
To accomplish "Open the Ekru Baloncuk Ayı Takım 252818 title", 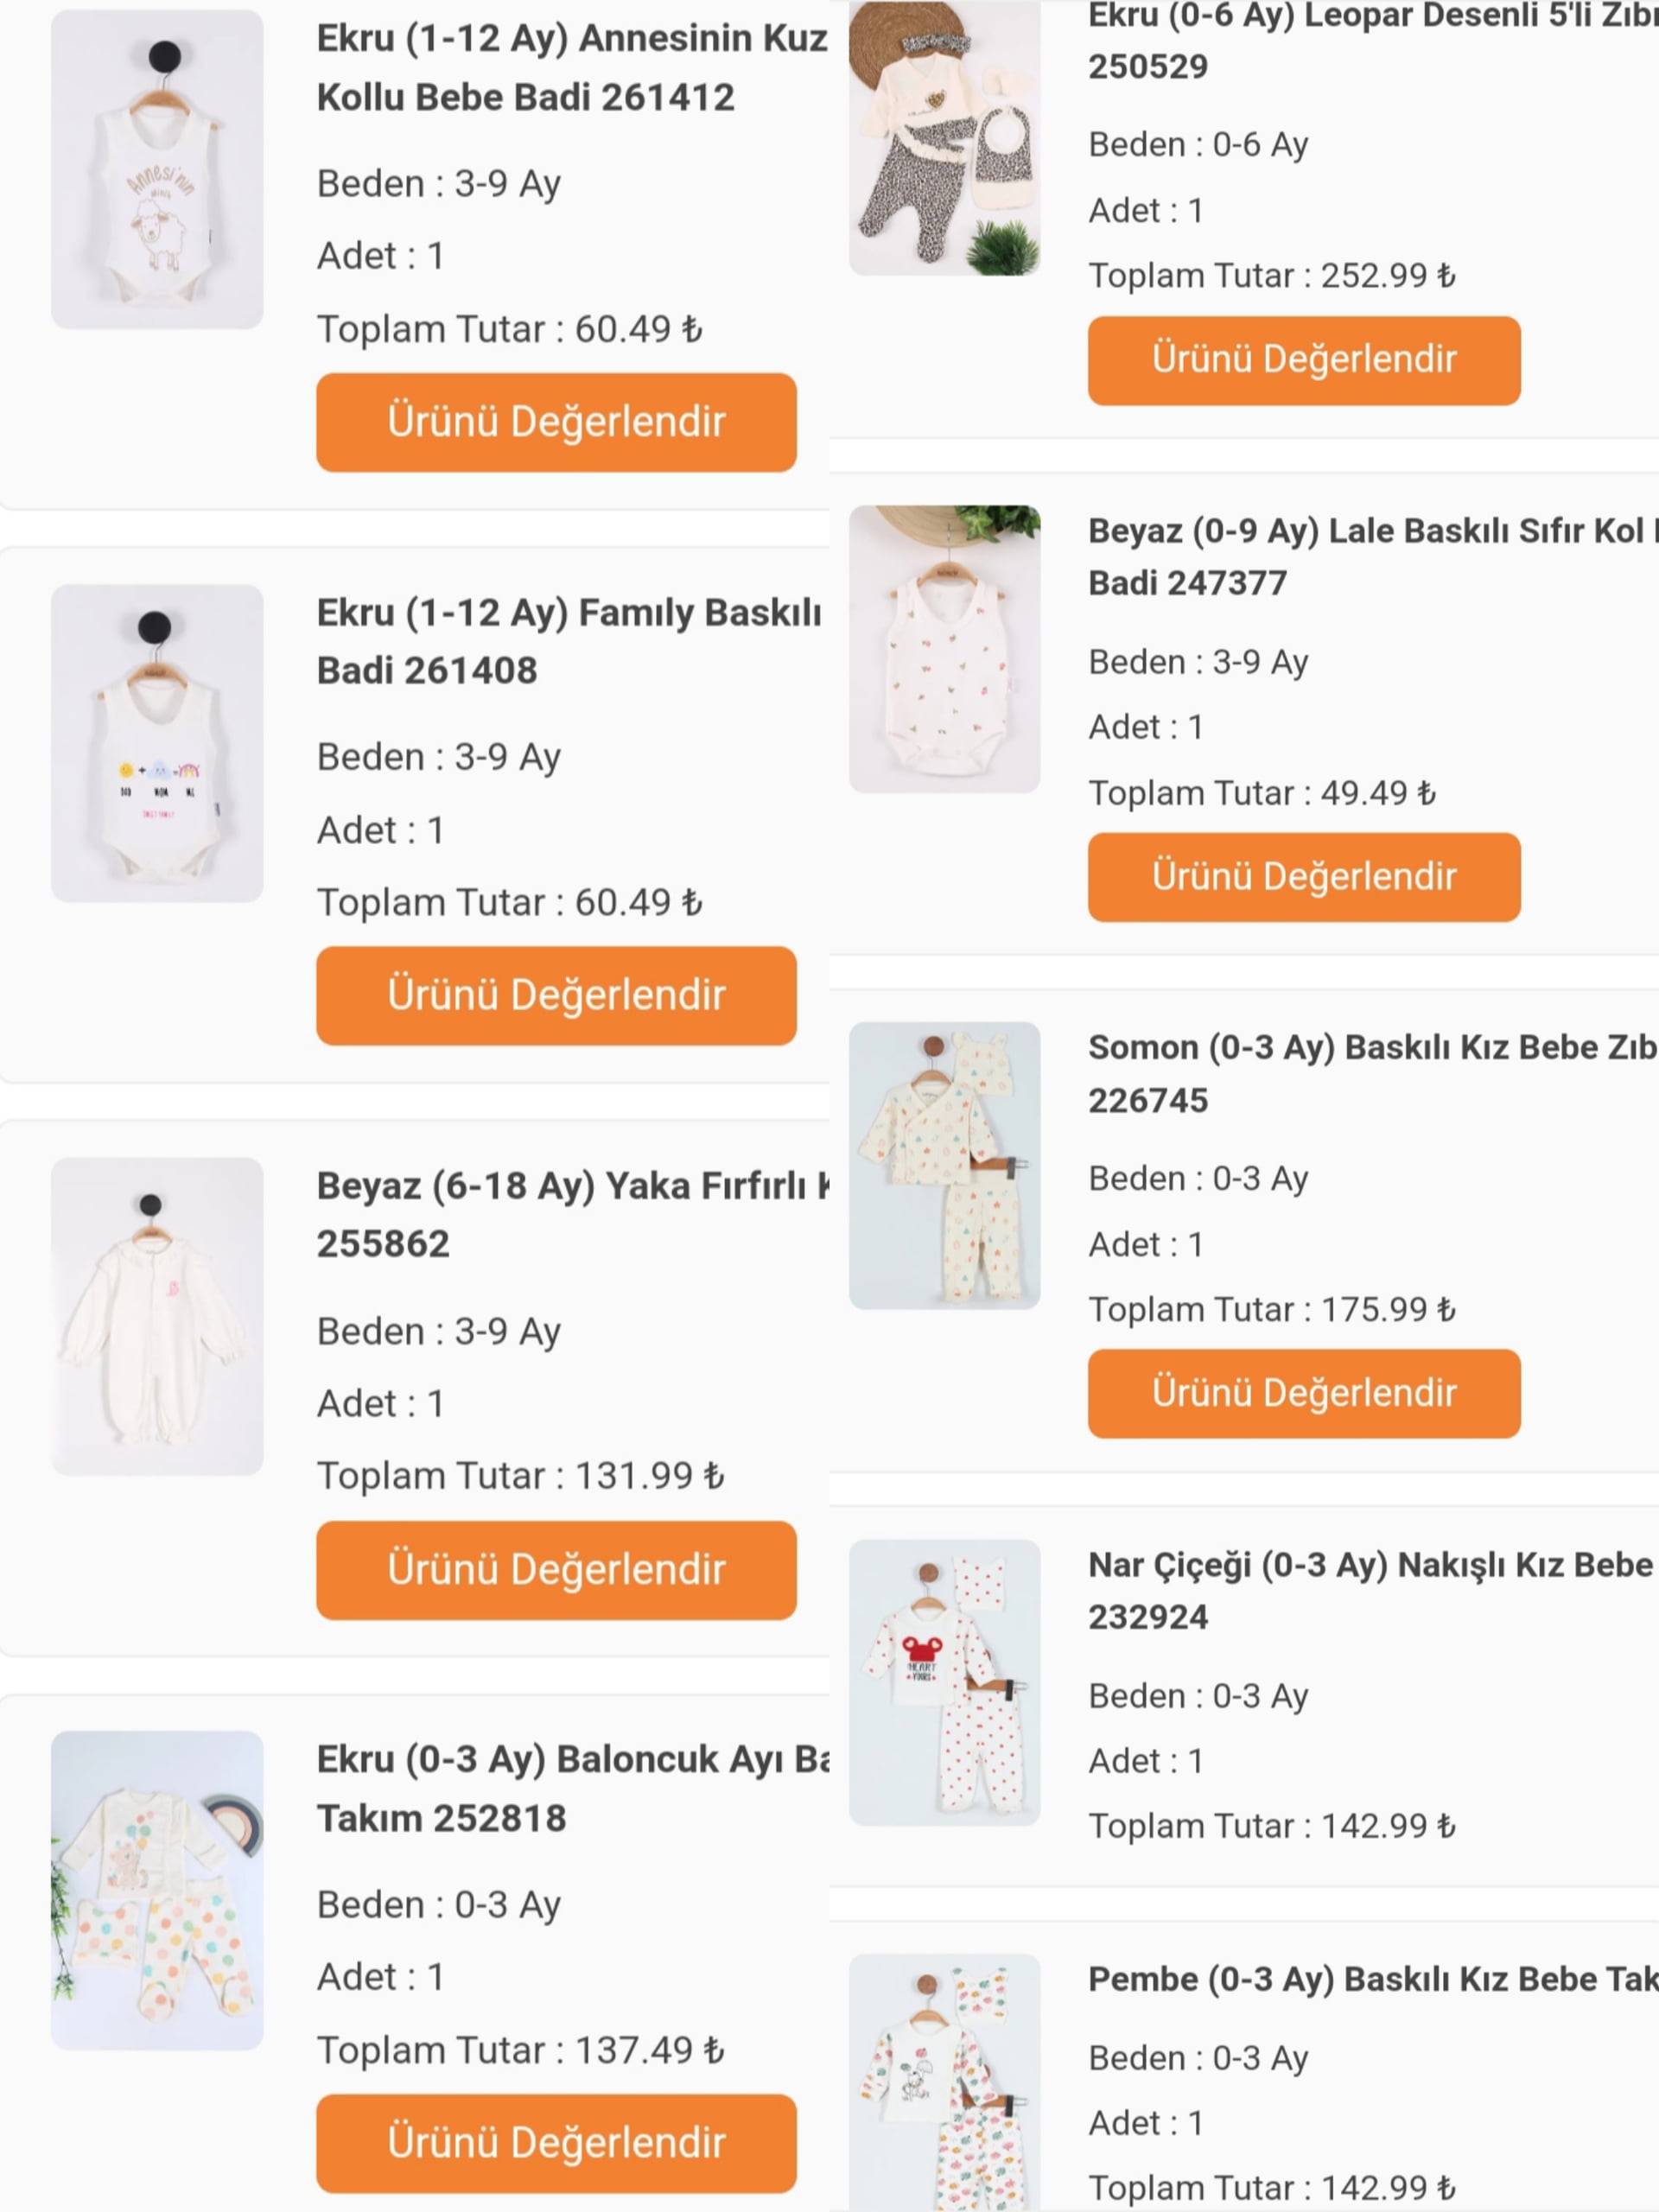I will click(x=571, y=1788).
